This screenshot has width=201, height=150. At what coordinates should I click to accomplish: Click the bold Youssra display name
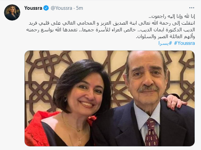(x=33, y=8)
